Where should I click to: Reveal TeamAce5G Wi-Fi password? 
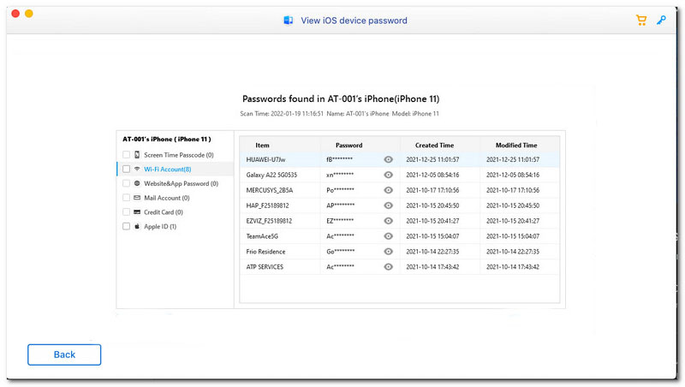click(389, 236)
